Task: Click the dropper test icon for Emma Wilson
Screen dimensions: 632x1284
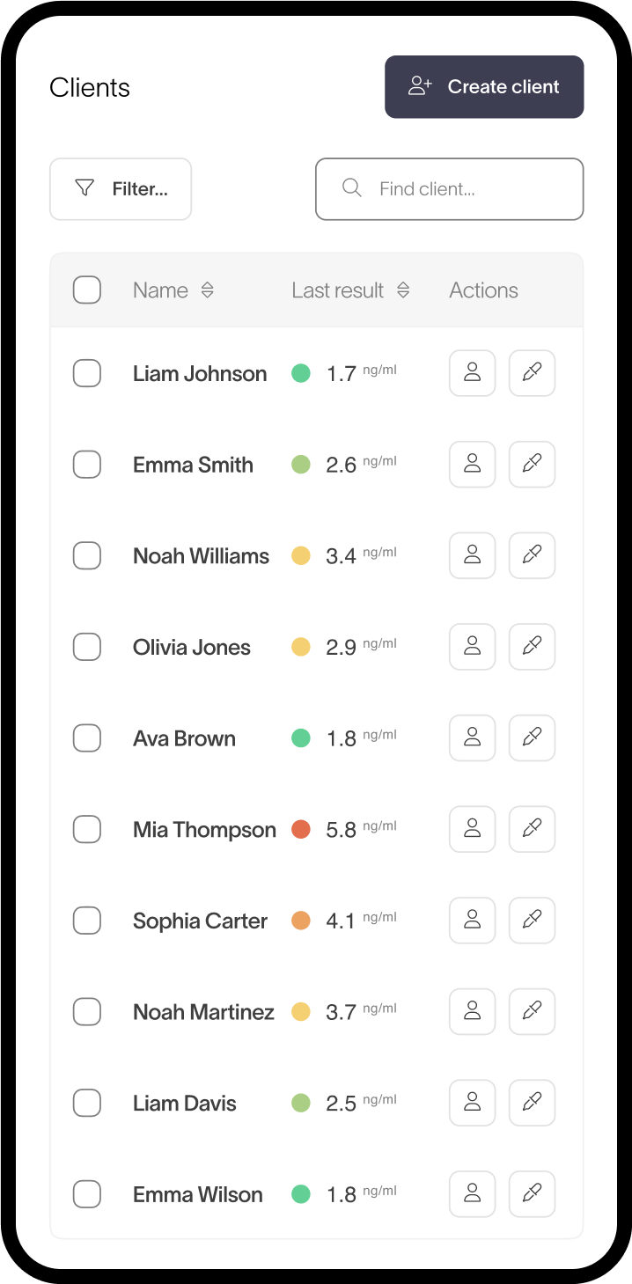Action: (x=532, y=1194)
